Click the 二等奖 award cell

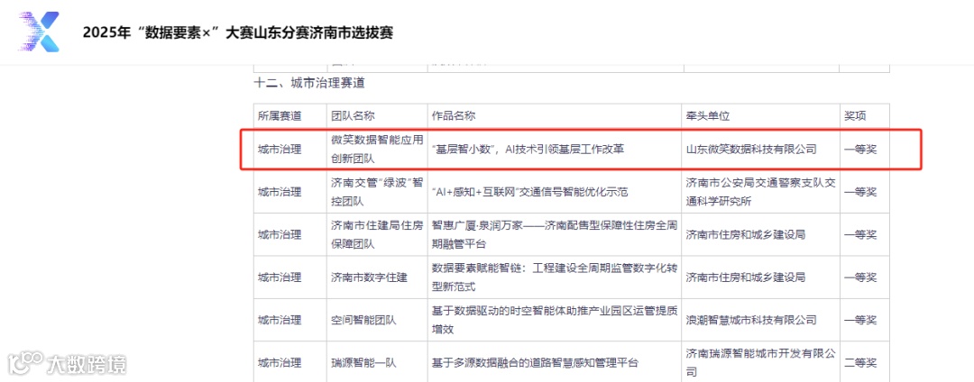click(860, 363)
